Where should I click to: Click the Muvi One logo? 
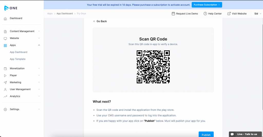pos(11,8)
